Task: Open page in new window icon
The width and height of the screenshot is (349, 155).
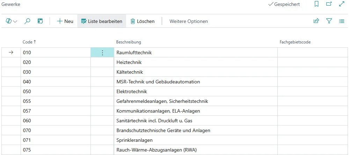Action: pos(329,4)
